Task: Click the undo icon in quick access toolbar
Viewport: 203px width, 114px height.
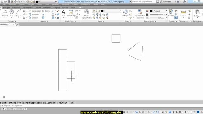Action: click(19, 2)
